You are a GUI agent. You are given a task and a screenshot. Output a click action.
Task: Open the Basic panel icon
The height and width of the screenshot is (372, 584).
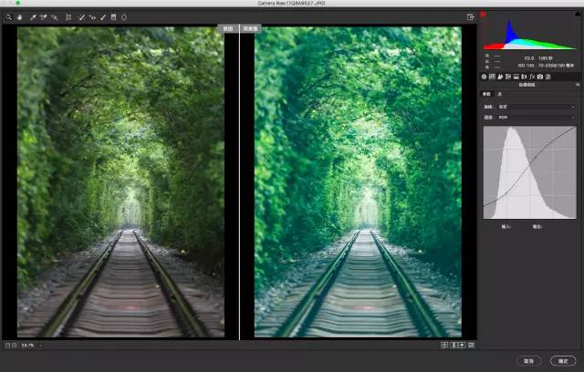click(x=484, y=77)
